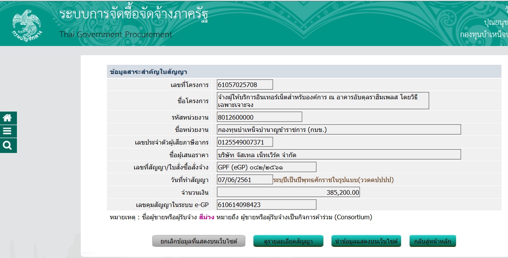Focus the contract date field 07/06/2561
The width and height of the screenshot is (508, 258).
pos(245,179)
